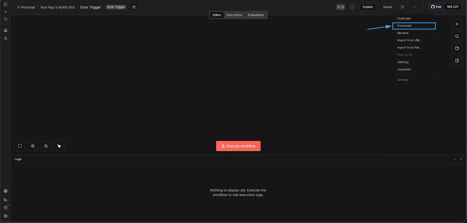This screenshot has width=467, height=223.
Task: Open workflow version history icon
Action: [402, 7]
